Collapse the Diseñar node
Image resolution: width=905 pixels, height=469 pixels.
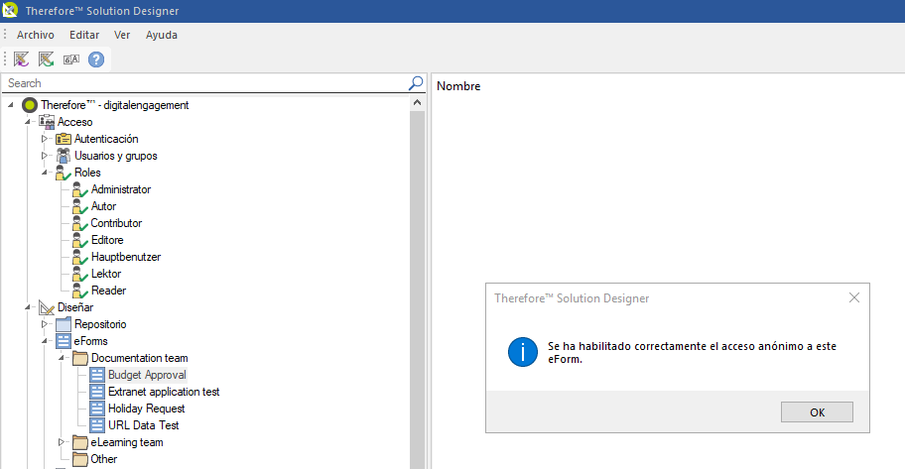[27, 307]
